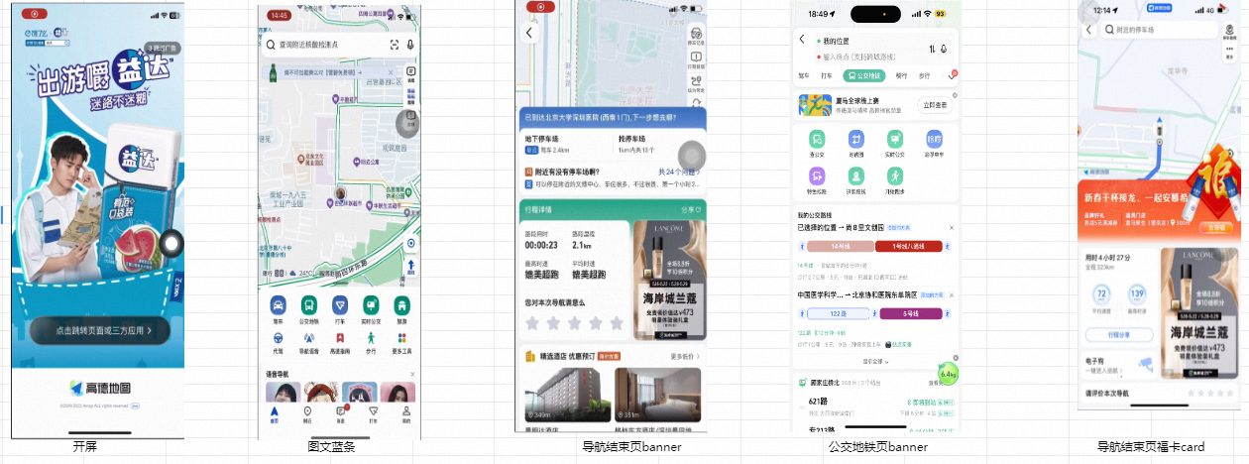Tap the scan icon in map search bar
The width and height of the screenshot is (1249, 464).
pyautogui.click(x=395, y=46)
